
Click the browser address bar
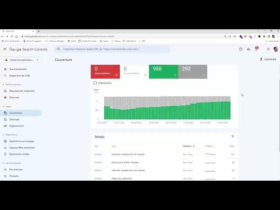click(x=122, y=36)
